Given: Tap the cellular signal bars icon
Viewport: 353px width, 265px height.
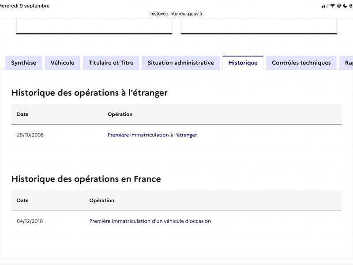Looking at the screenshot, I should point(325,6).
